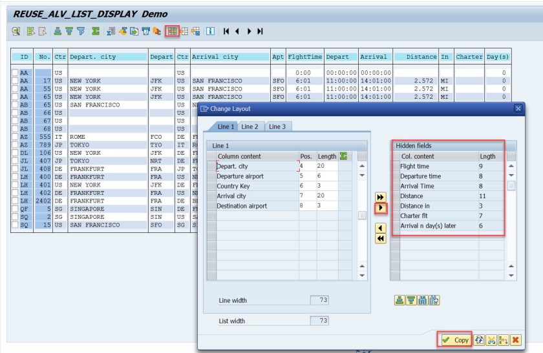
Task: Click the List width value field
Action: (x=319, y=321)
